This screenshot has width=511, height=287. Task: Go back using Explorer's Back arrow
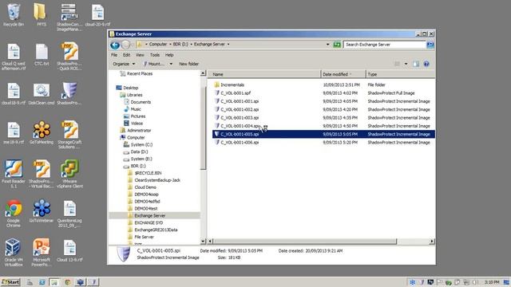pyautogui.click(x=115, y=45)
